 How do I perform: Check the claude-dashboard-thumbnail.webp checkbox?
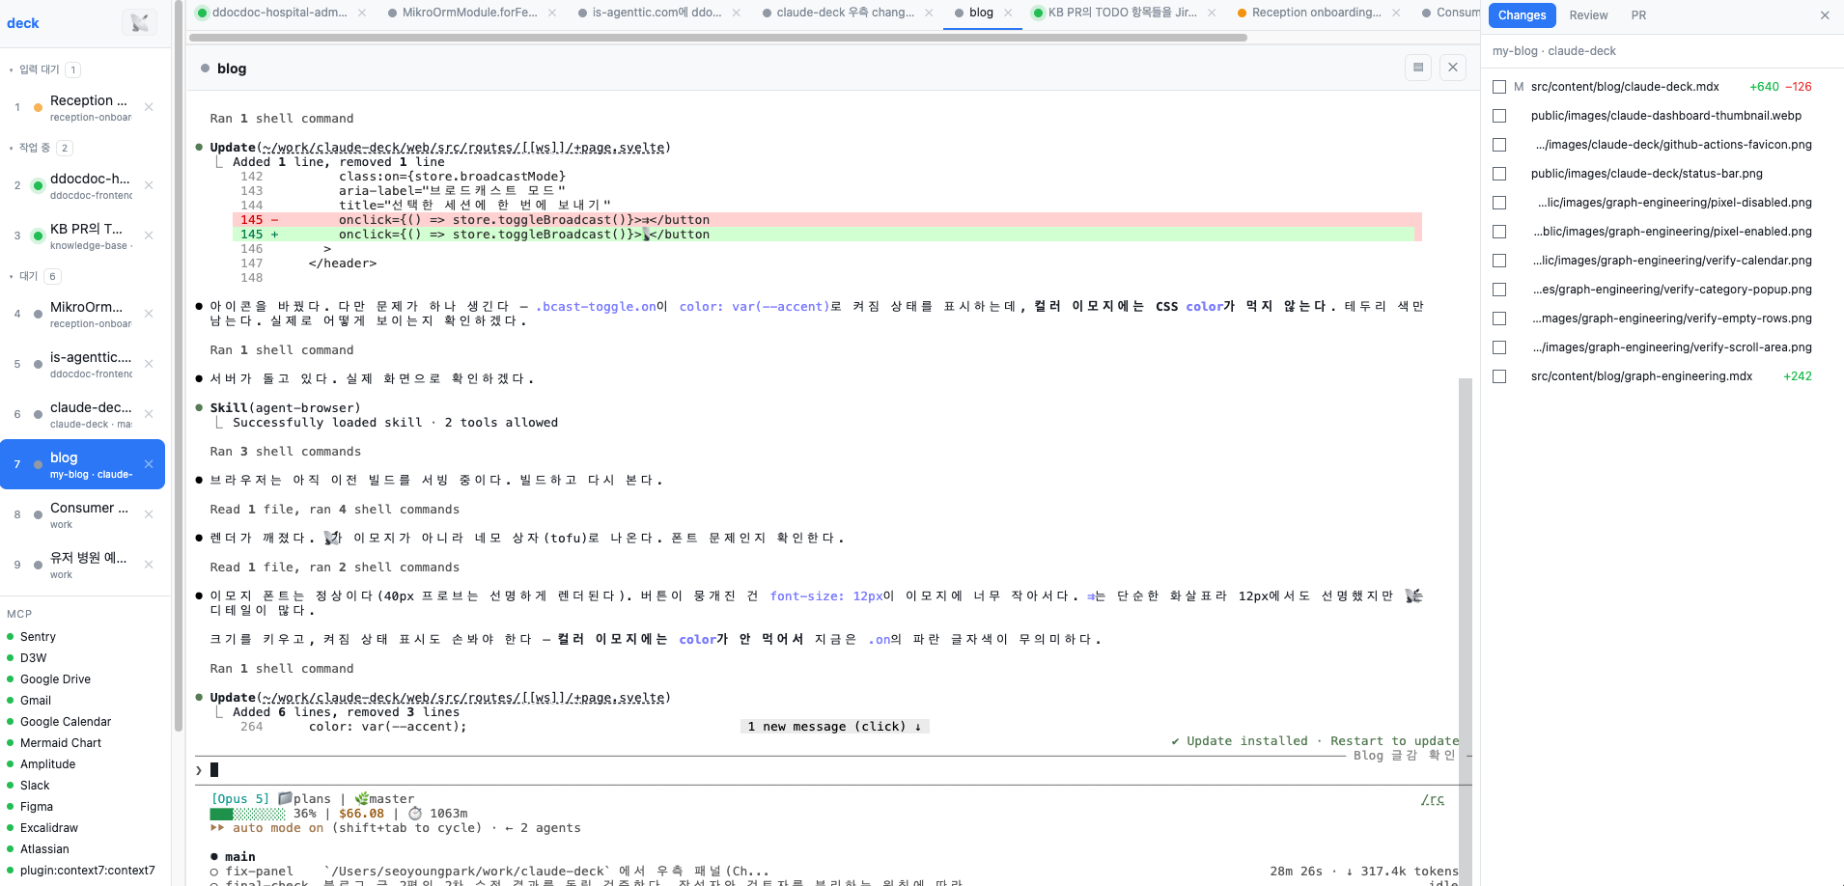1499,116
